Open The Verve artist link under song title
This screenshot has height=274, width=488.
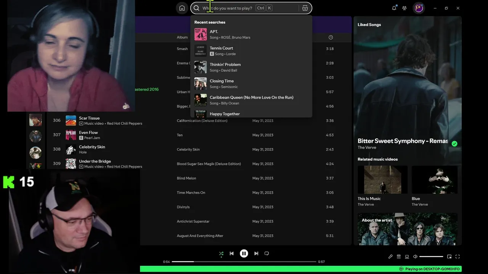(x=367, y=148)
